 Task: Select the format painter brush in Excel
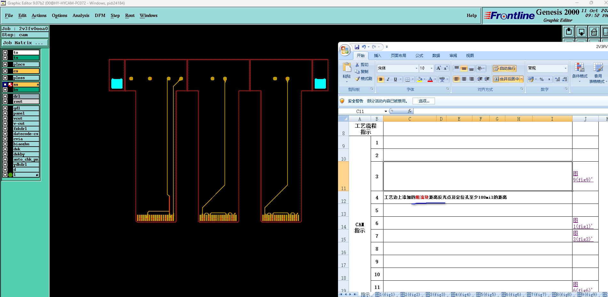point(357,79)
